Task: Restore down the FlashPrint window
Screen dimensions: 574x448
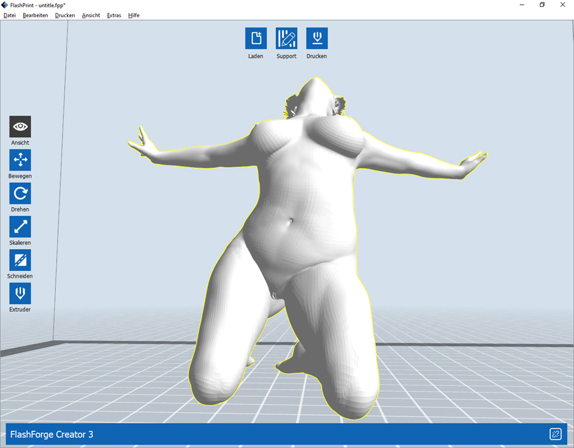Action: point(542,5)
